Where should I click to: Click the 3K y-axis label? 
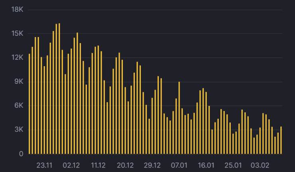19,130
